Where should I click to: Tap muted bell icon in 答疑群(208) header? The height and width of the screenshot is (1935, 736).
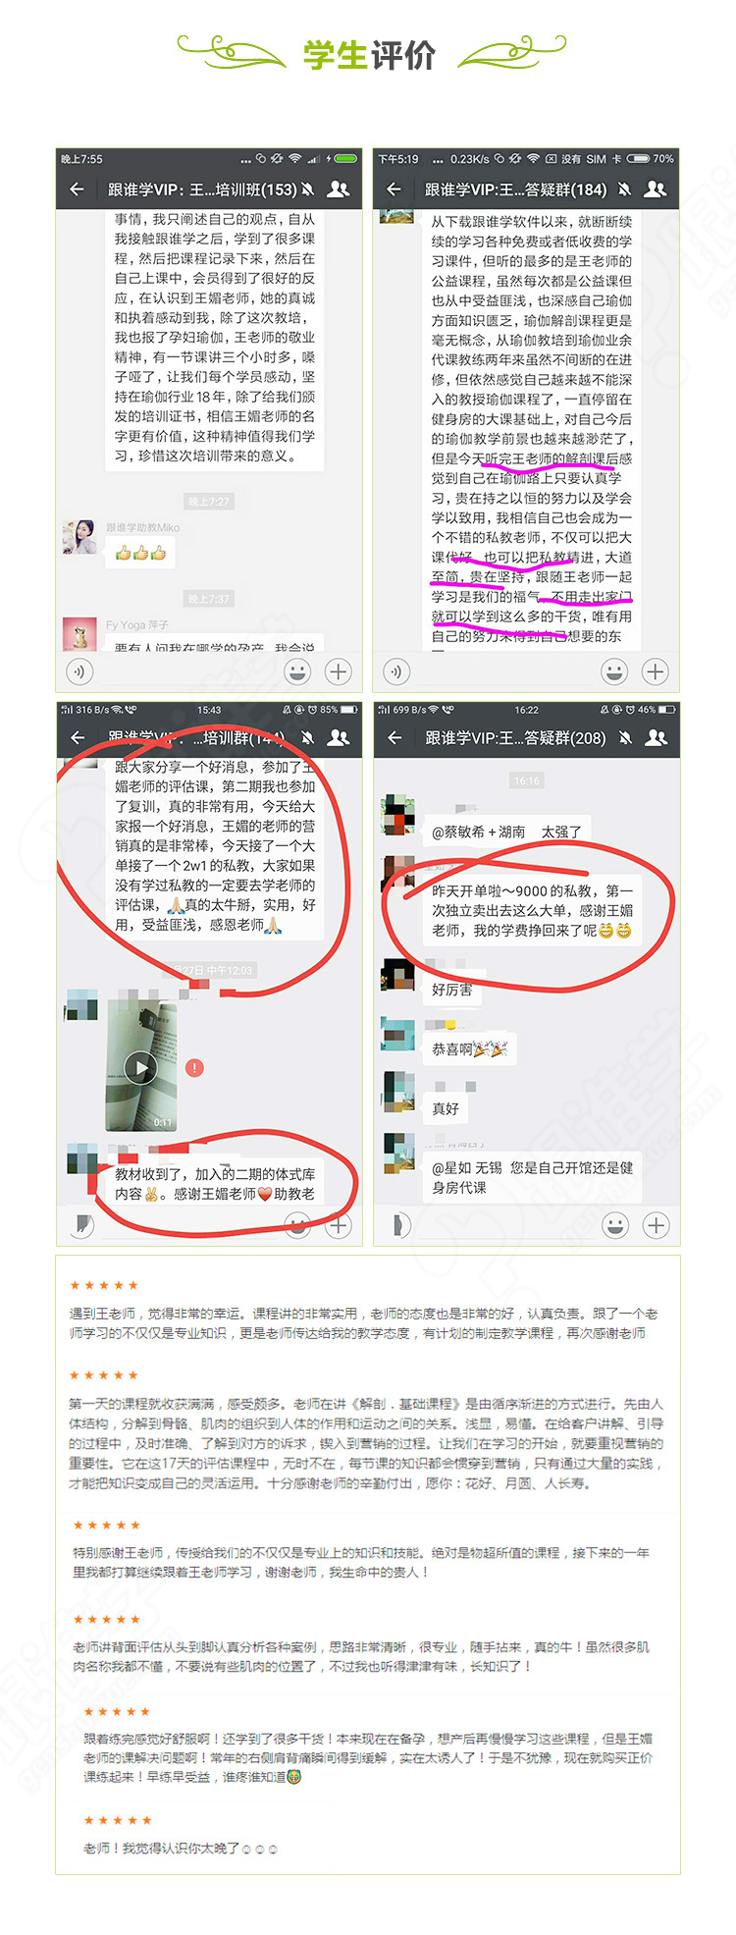(x=625, y=737)
